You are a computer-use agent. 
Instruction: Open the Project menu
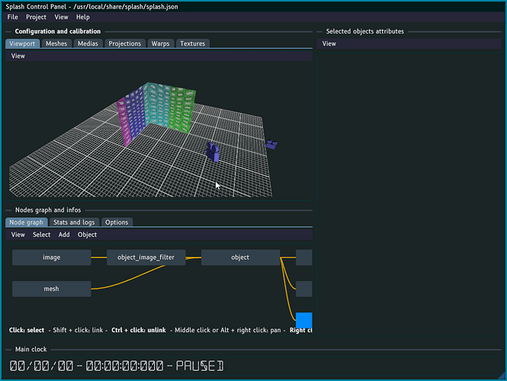pos(36,17)
